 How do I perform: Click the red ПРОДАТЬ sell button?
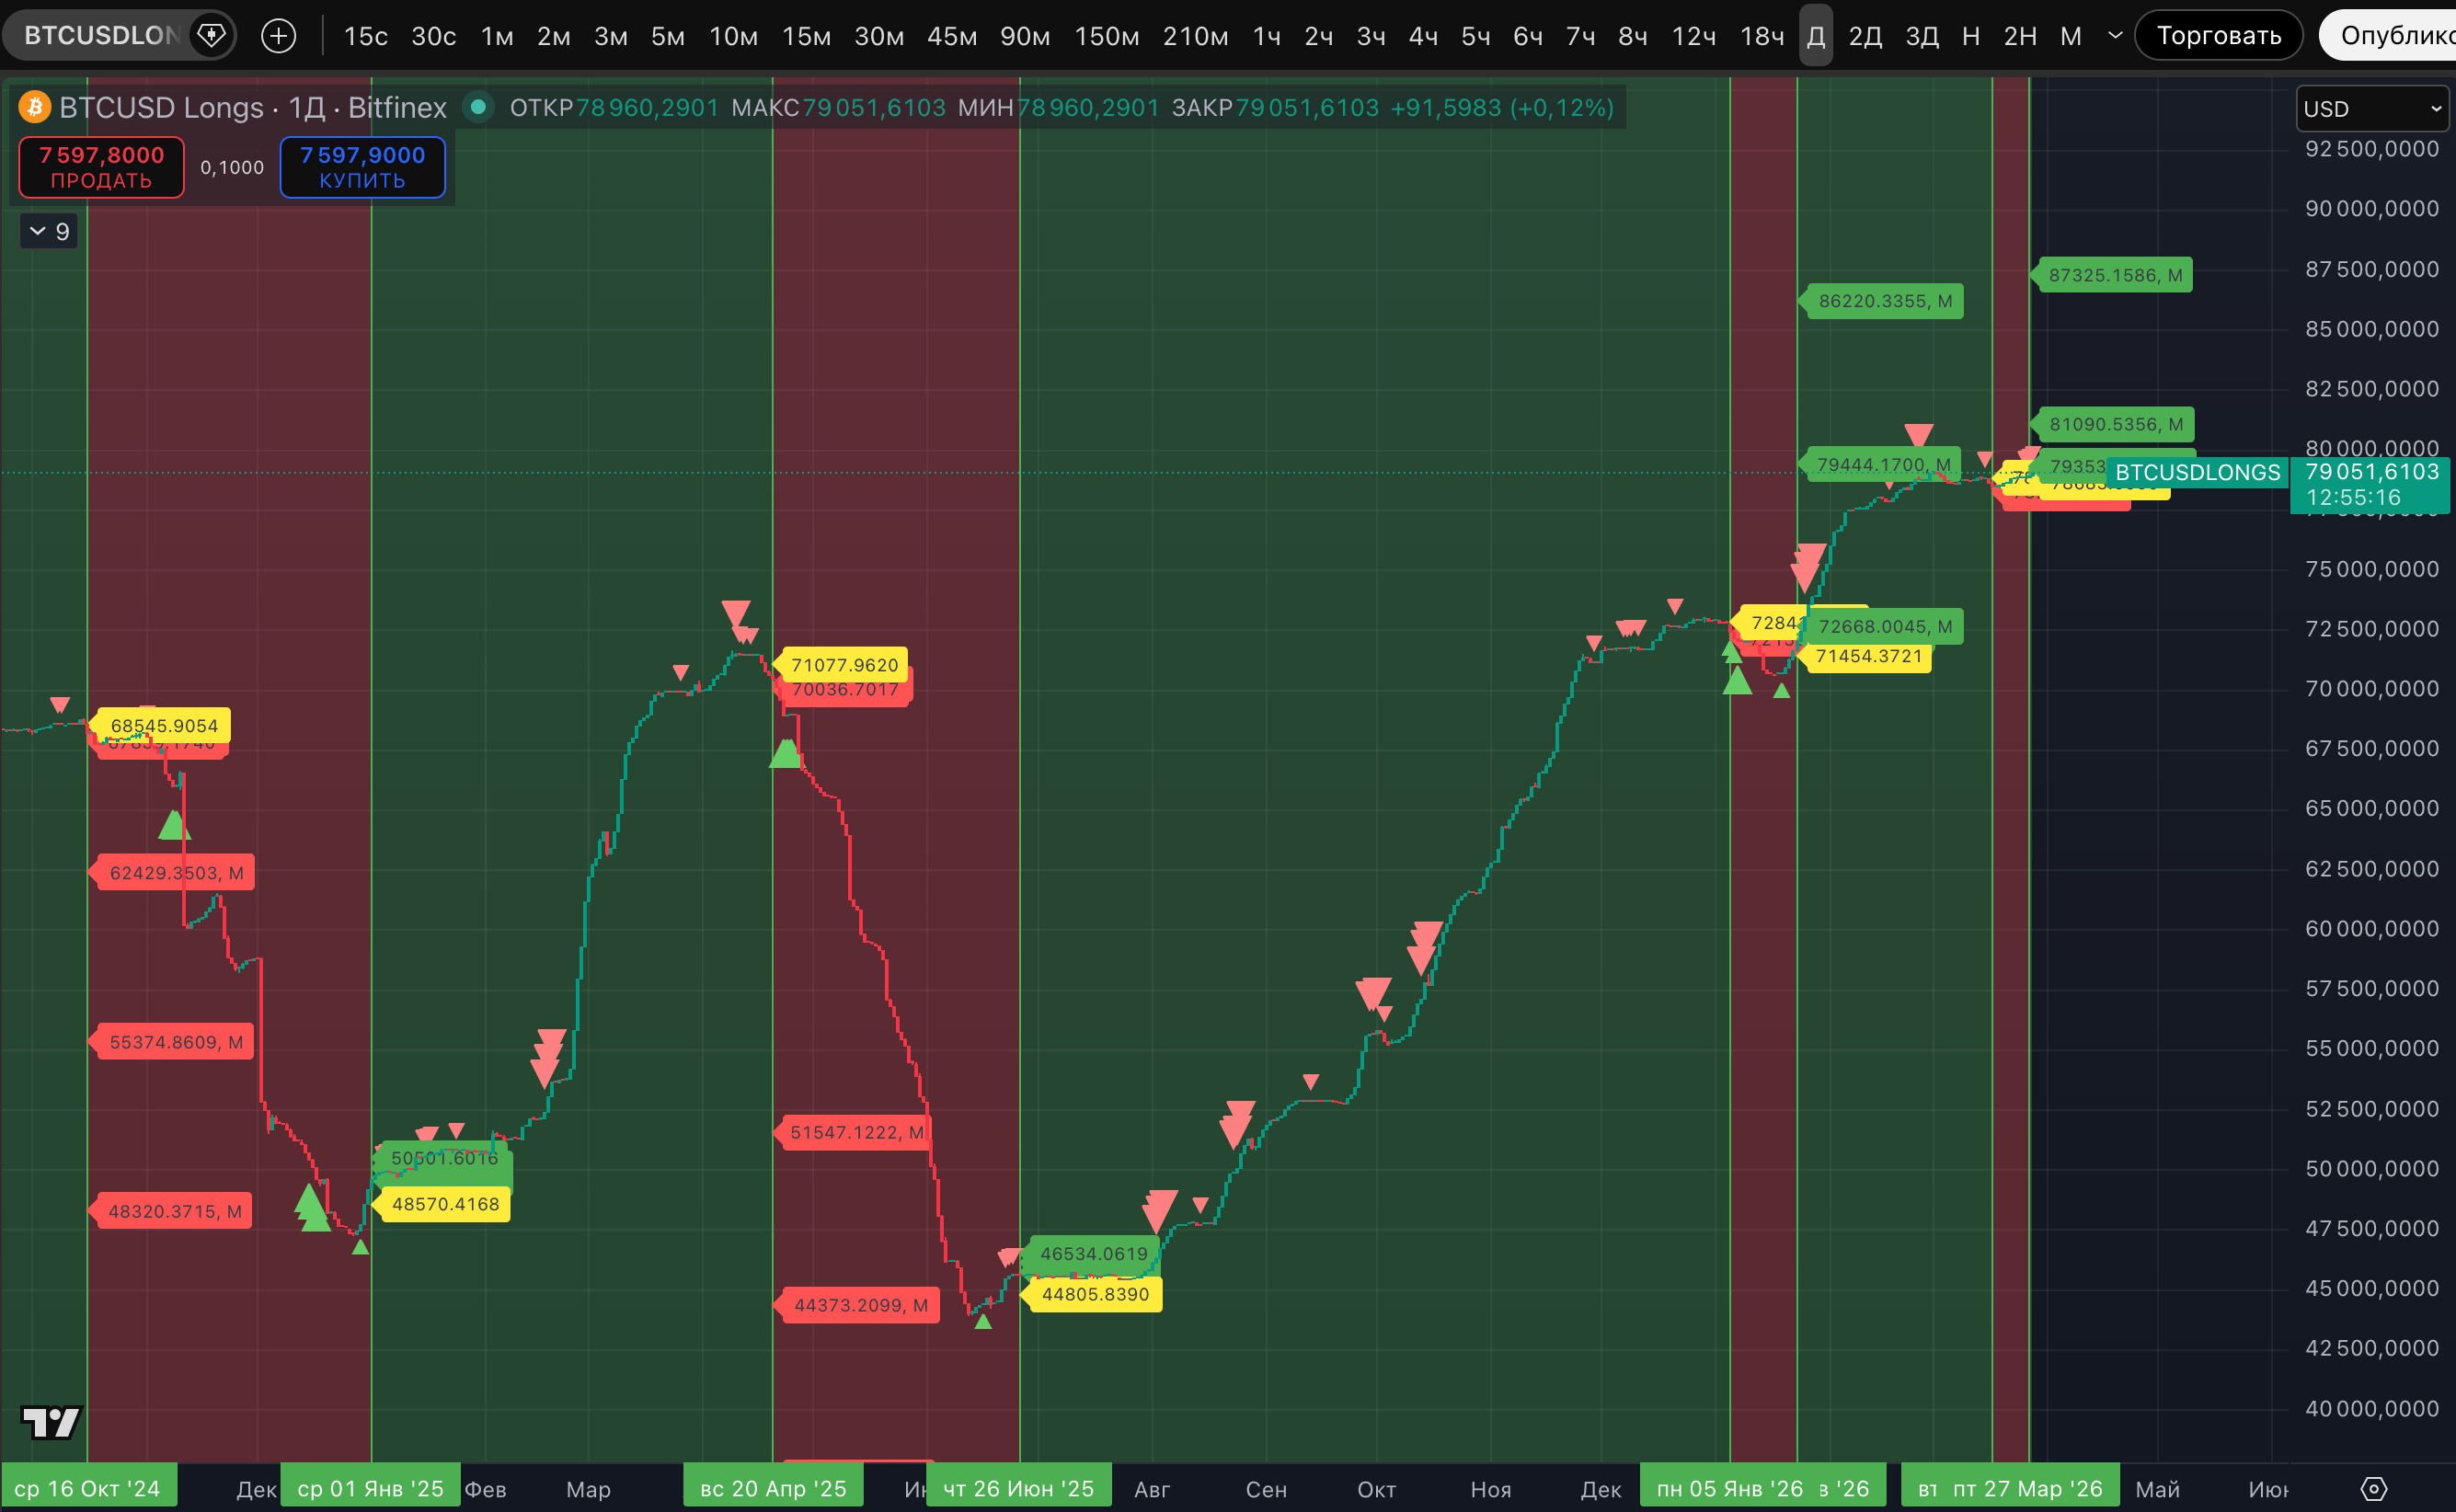(x=101, y=167)
